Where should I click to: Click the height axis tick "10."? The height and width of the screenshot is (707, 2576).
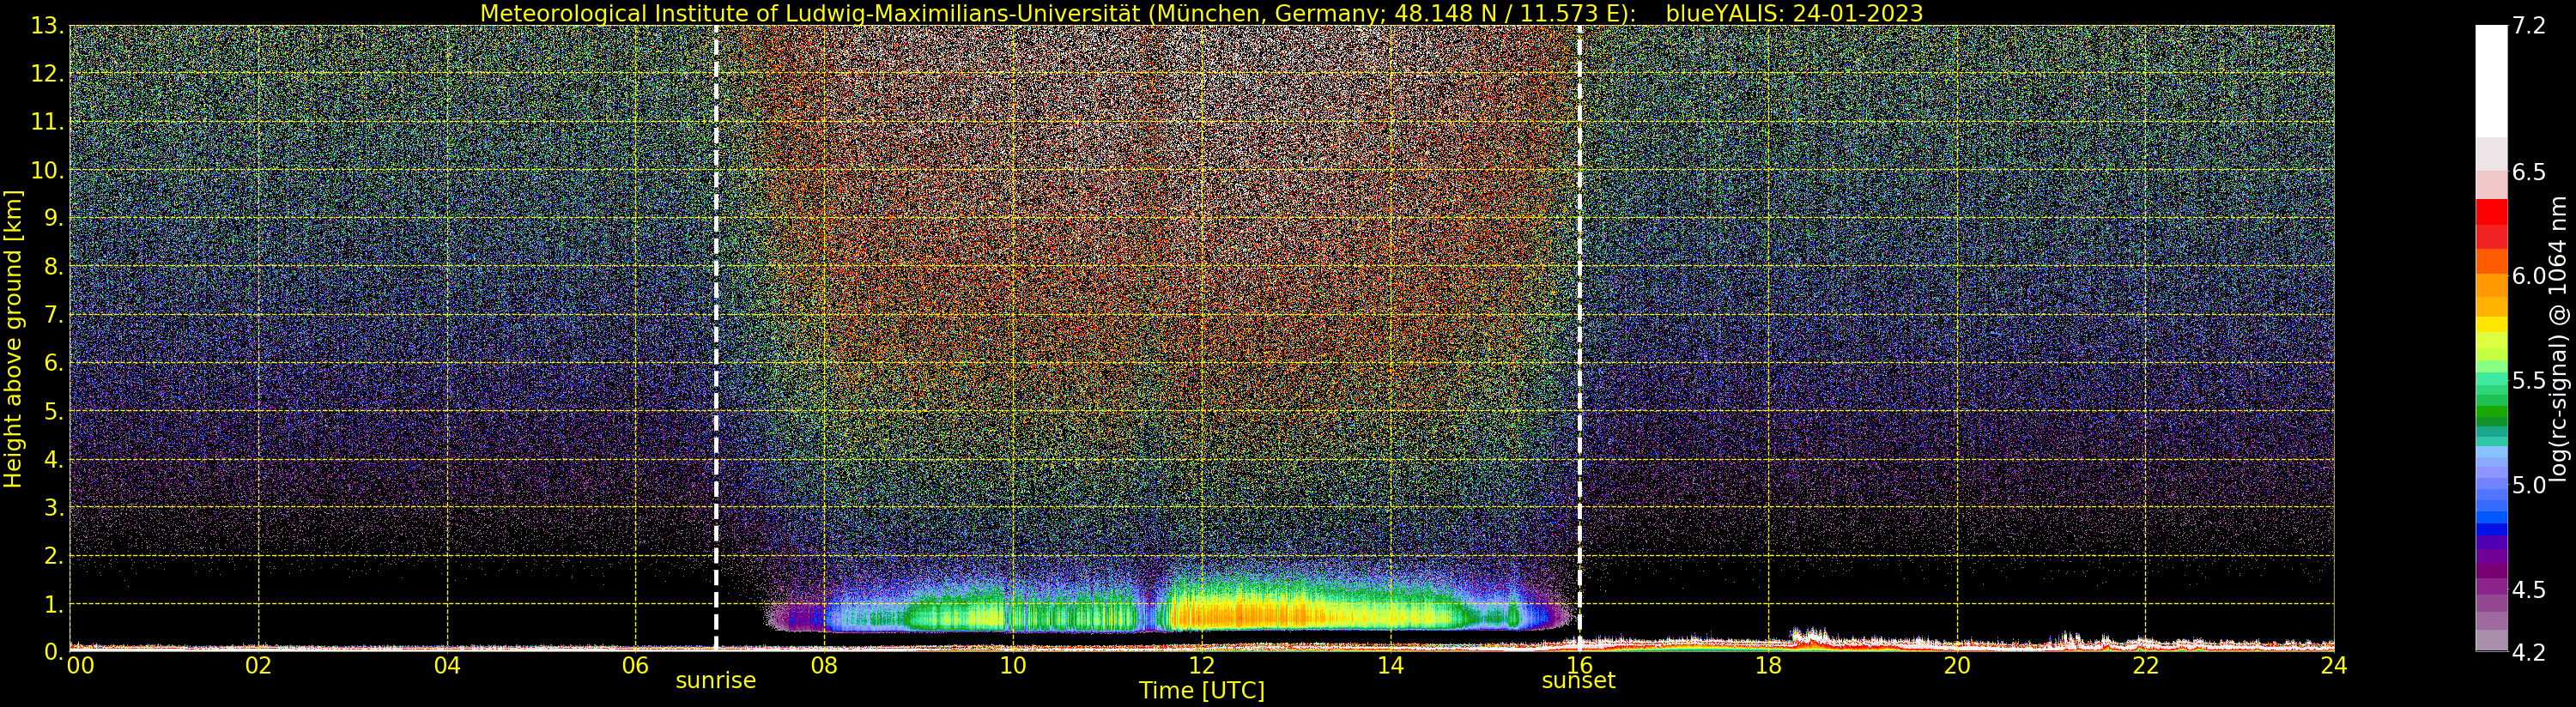point(47,171)
